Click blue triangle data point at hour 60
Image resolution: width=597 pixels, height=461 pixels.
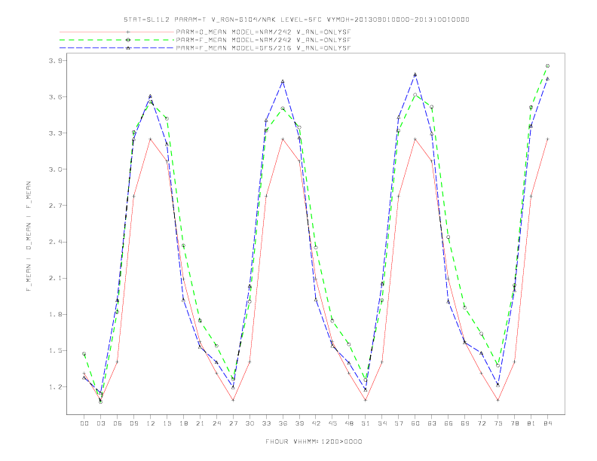point(415,75)
